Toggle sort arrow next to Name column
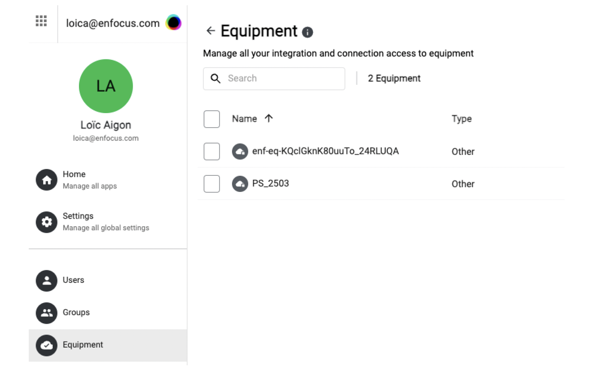The width and height of the screenshot is (599, 375). (x=269, y=118)
